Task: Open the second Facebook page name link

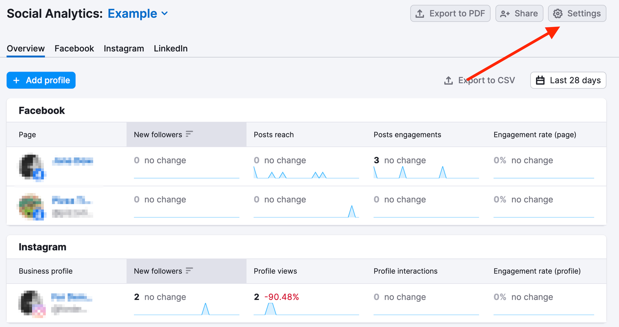Action: point(72,200)
